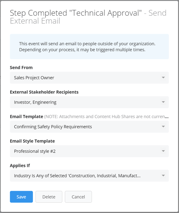Viewport: 179px width, 213px height.
Task: Click the Email Template label
Action: 26,117
